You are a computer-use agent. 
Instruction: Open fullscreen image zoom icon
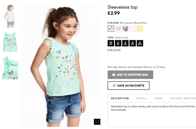[97, 122]
